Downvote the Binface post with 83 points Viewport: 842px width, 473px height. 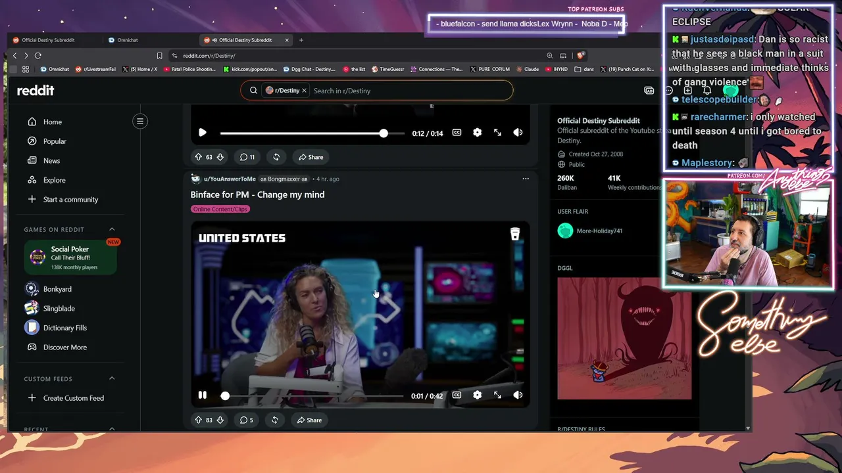pyautogui.click(x=220, y=420)
